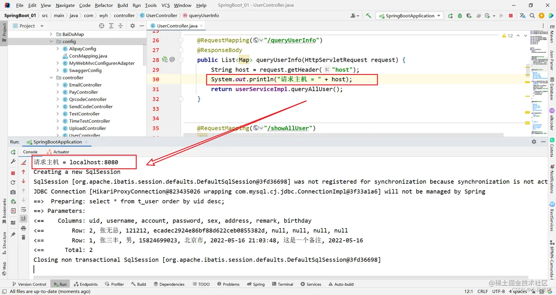
Task: Click the wrench icon in Run panel
Action: coord(13,162)
